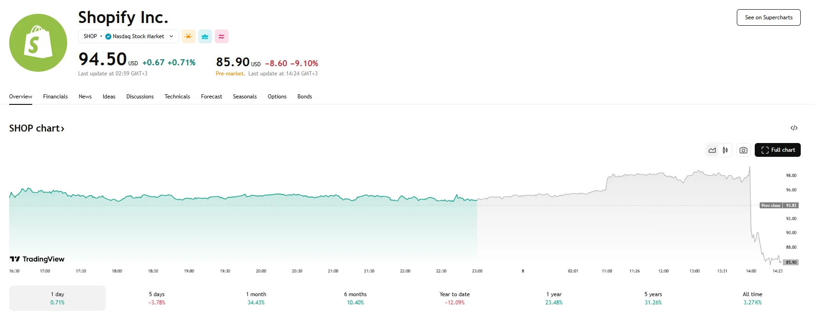Click the 94.50 regular price

click(x=103, y=59)
